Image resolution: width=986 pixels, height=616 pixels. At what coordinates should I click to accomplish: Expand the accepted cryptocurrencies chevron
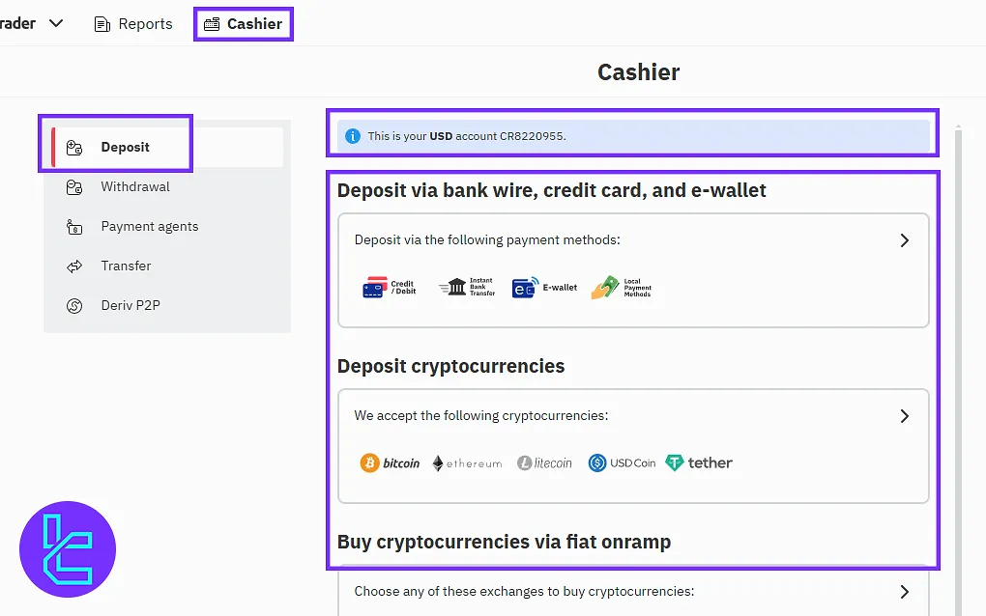click(x=904, y=416)
